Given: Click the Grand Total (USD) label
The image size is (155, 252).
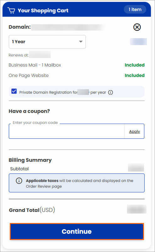Looking at the screenshot, I should click(x=32, y=210).
